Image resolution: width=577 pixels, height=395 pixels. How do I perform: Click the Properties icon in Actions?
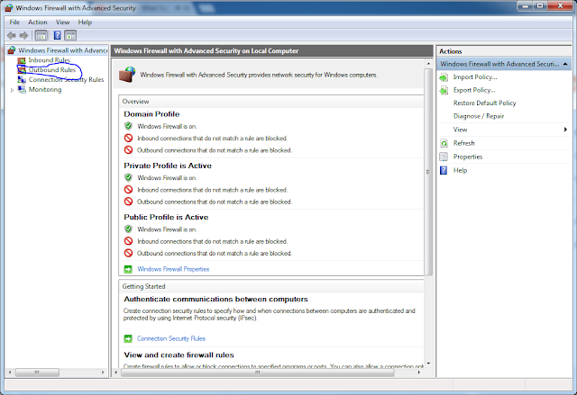click(x=444, y=157)
